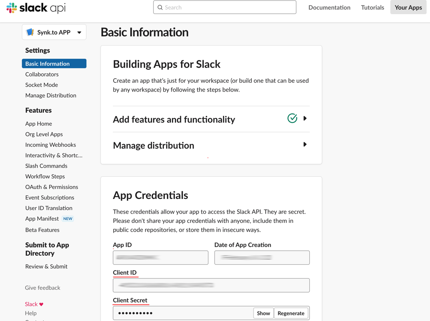Select Socket Mode in sidebar
The image size is (430, 321).
click(x=41, y=85)
